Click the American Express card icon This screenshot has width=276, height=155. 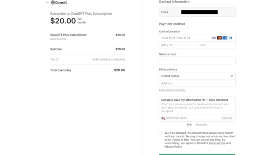[x=225, y=38]
